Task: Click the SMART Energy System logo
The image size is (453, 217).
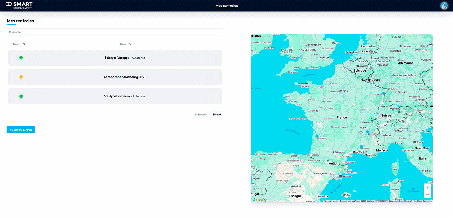Action: tap(19, 5)
